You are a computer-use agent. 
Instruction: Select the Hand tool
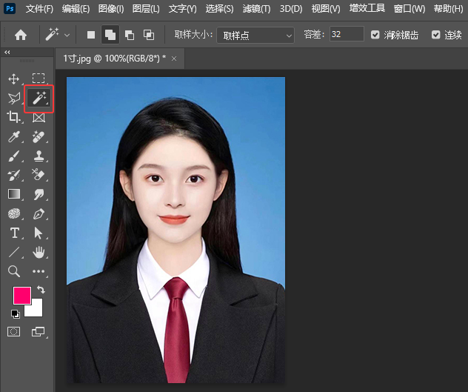[x=39, y=252]
